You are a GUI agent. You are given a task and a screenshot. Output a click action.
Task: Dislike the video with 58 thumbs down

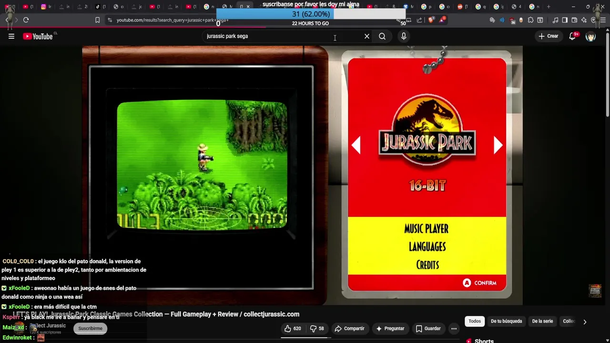317,328
